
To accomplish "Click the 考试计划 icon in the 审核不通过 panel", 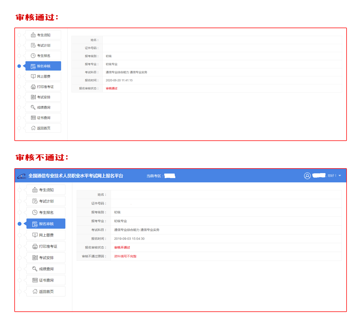I will tap(35, 201).
